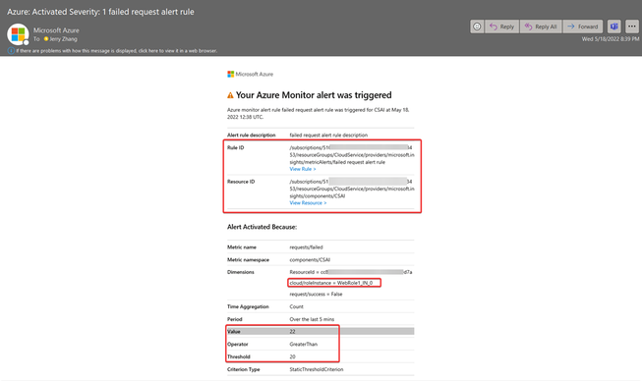This screenshot has height=381, width=642.
Task: Click the Microsoft Azure sender avatar
Action: tap(18, 34)
